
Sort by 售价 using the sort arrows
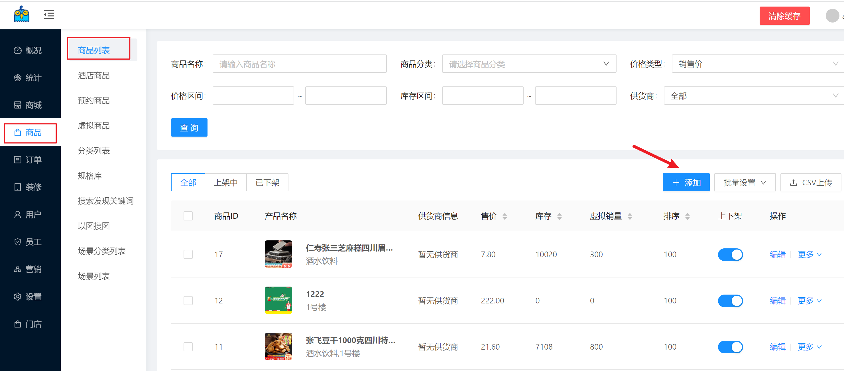[x=505, y=216]
